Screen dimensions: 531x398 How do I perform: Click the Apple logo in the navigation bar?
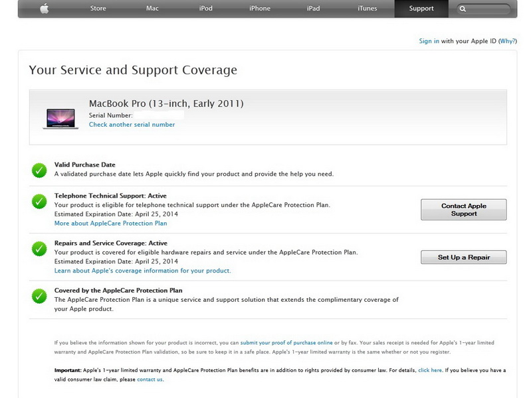[x=45, y=9]
